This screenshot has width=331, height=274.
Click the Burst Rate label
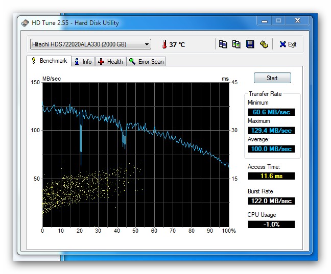tap(260, 191)
